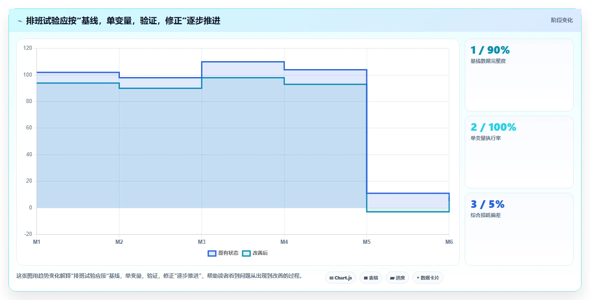Click the 基线数据完整度 label
The height and width of the screenshot is (300, 590).
(488, 61)
